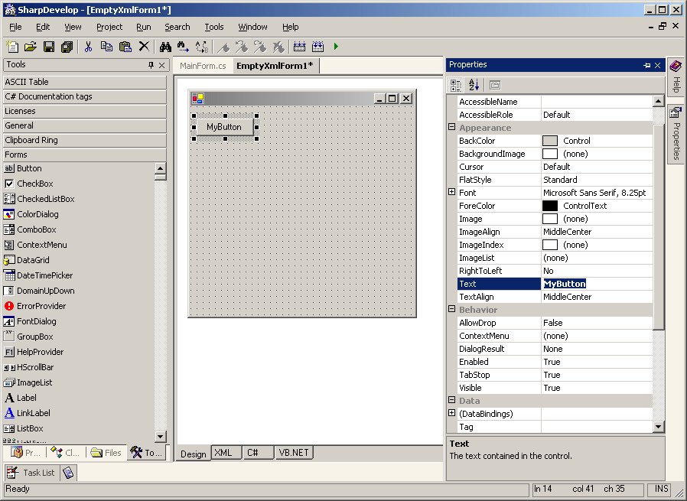This screenshot has height=501, width=687.
Task: Expand the (DataBindings) property
Action: [451, 413]
